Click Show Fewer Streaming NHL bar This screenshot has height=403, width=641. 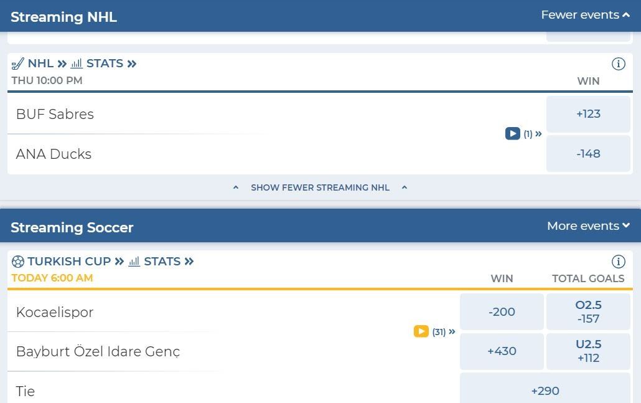tap(320, 187)
